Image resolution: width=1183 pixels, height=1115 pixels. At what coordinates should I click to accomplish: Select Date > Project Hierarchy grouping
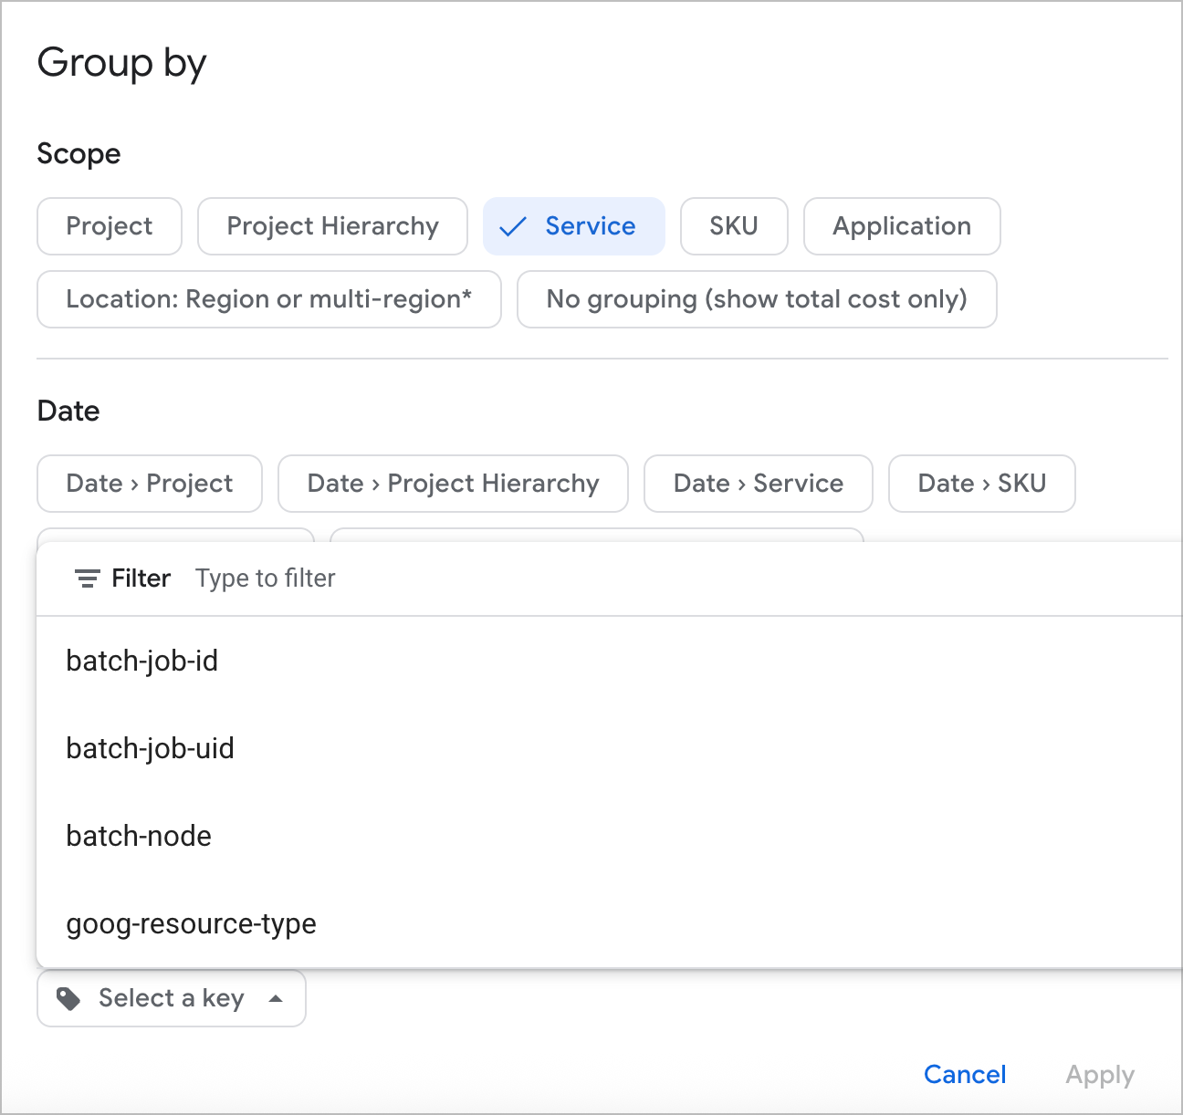[452, 484]
